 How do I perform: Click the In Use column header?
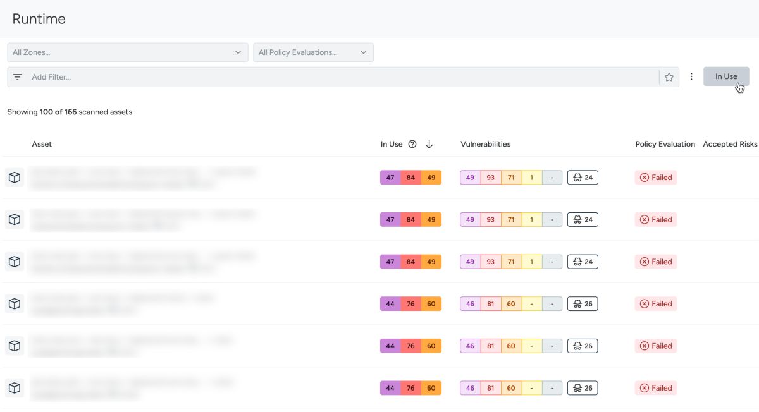(x=392, y=144)
